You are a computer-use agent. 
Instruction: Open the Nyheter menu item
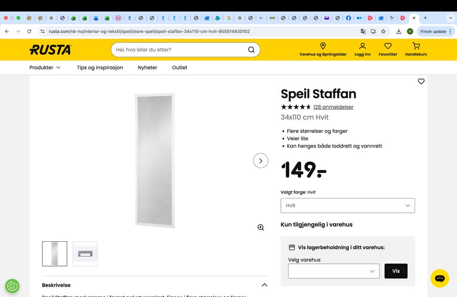pos(148,68)
